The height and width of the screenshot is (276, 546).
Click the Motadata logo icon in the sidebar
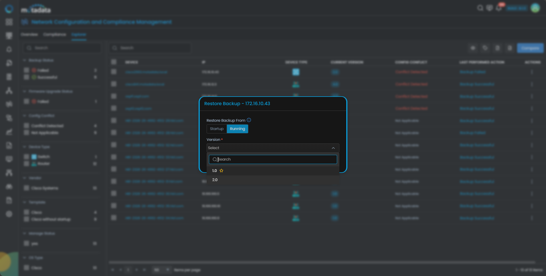9,9
